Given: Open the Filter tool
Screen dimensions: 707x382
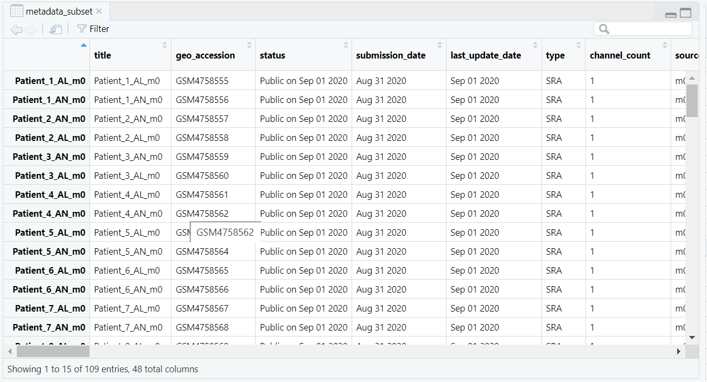Looking at the screenshot, I should click(93, 29).
